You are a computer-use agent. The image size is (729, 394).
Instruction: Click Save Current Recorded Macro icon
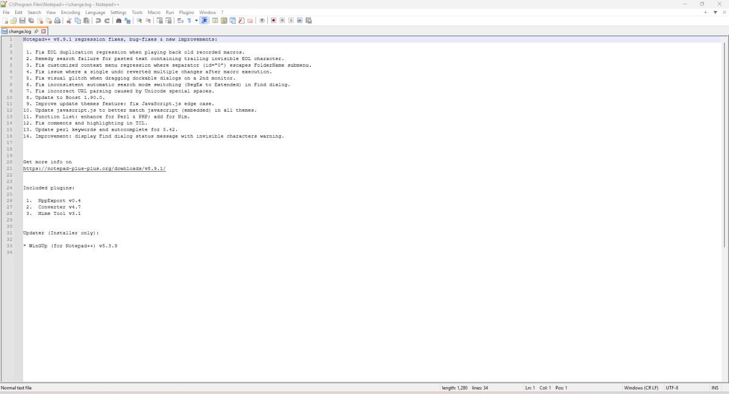tap(308, 20)
